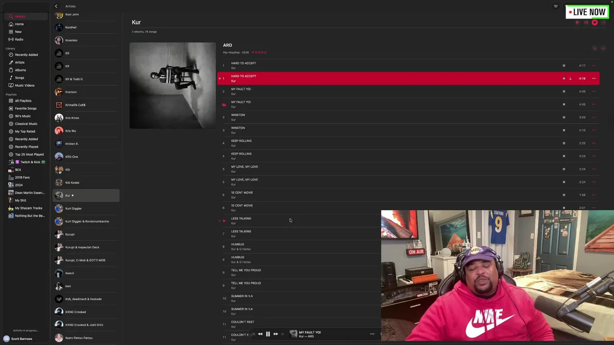
Task: Open options for WINSTON 3:09 row
Action: pyautogui.click(x=594, y=117)
